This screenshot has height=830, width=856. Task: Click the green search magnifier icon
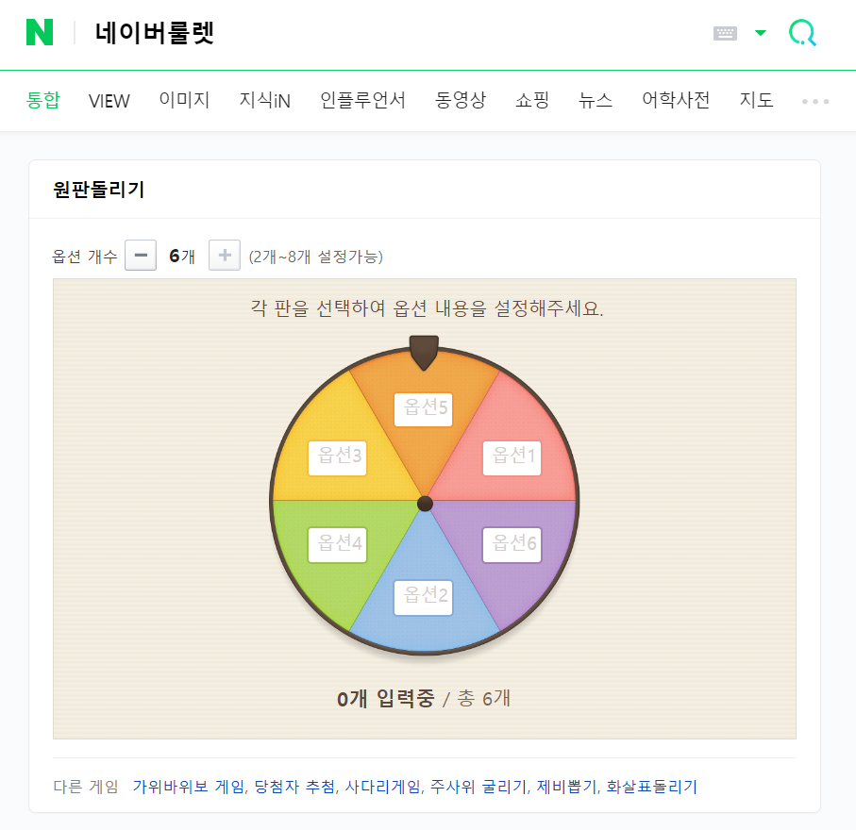click(801, 31)
